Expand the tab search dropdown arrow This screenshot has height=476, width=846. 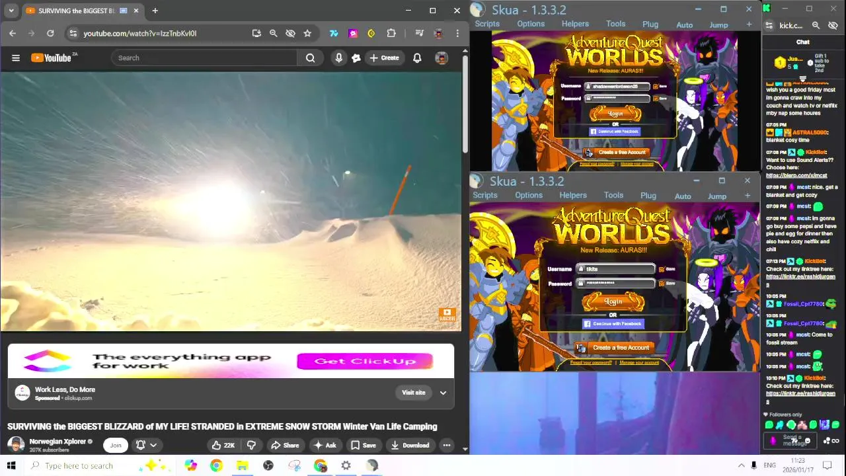[x=11, y=11]
